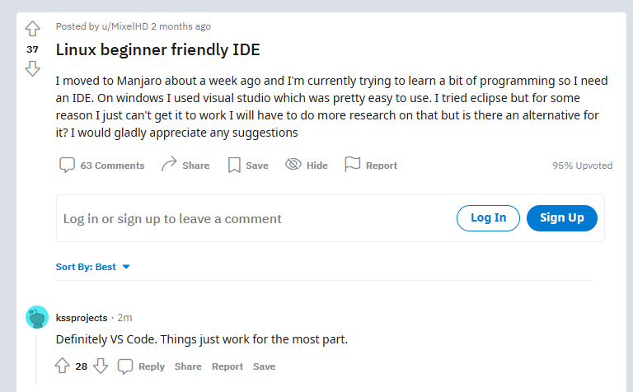Collapse the kssprojects comment thread line
The image size is (633, 392).
tap(36, 359)
